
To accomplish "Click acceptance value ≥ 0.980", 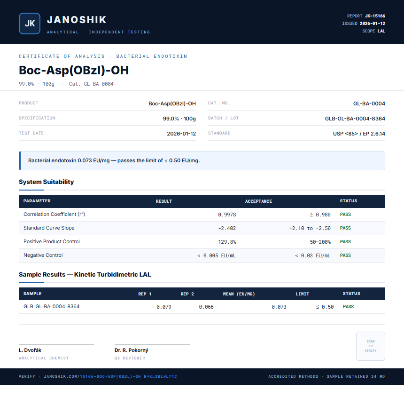I will click(320, 215).
